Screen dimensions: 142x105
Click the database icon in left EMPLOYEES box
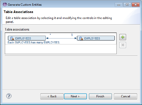coord(12,38)
